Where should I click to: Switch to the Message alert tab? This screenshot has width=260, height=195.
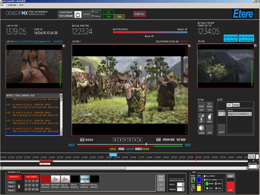[x=236, y=105]
